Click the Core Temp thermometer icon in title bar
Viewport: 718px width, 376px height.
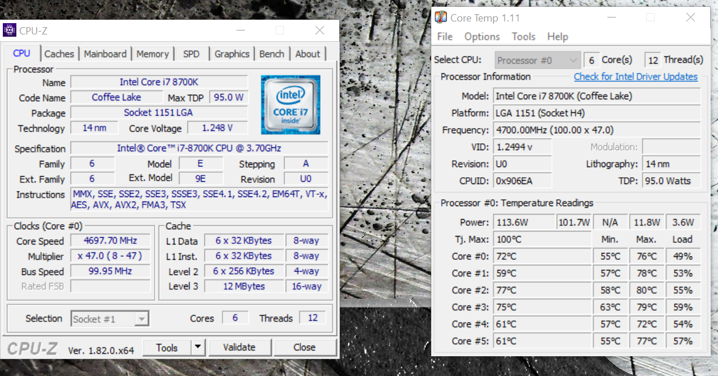pyautogui.click(x=441, y=18)
